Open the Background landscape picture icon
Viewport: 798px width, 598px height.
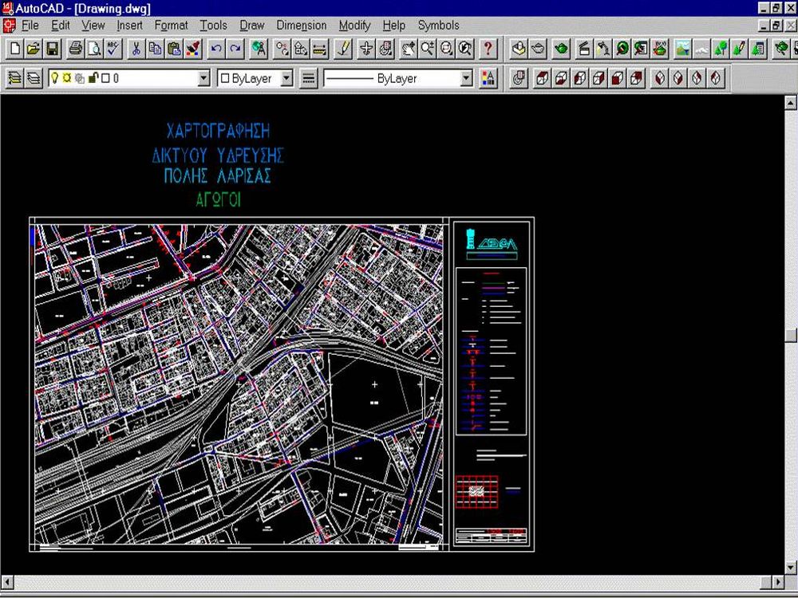pos(682,49)
